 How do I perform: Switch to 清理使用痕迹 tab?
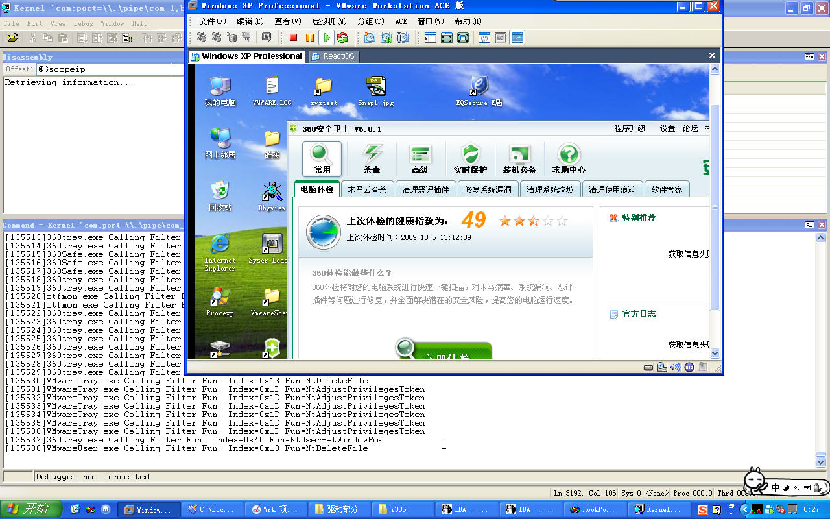[x=612, y=189]
